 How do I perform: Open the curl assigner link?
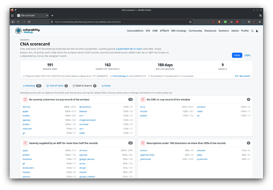click(82, 116)
